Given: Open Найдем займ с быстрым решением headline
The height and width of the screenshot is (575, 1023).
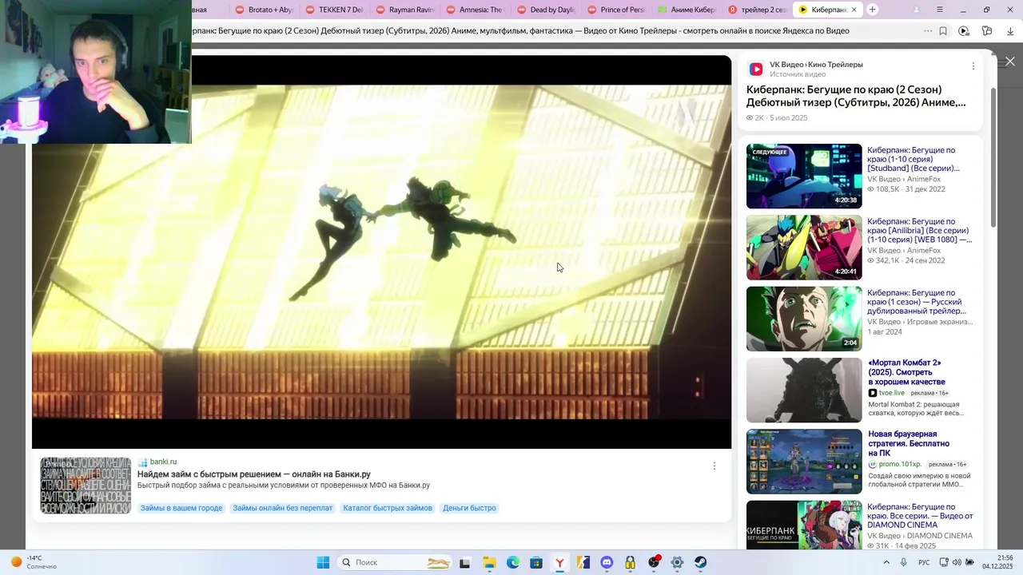Looking at the screenshot, I should (x=254, y=474).
